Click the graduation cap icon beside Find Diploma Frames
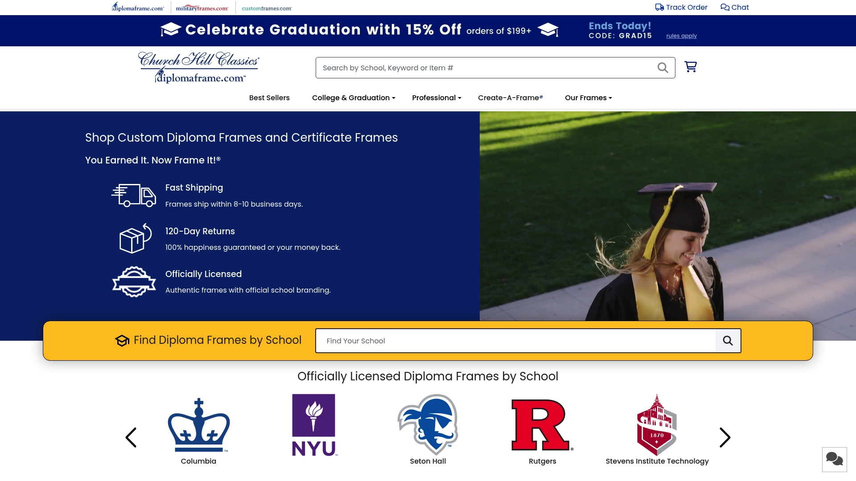Screen dimensions: 856x481 click(x=122, y=341)
